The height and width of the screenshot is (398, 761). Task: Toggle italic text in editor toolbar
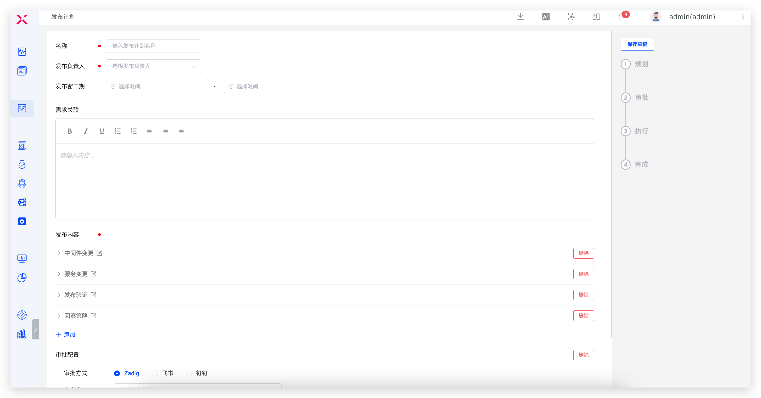point(86,131)
